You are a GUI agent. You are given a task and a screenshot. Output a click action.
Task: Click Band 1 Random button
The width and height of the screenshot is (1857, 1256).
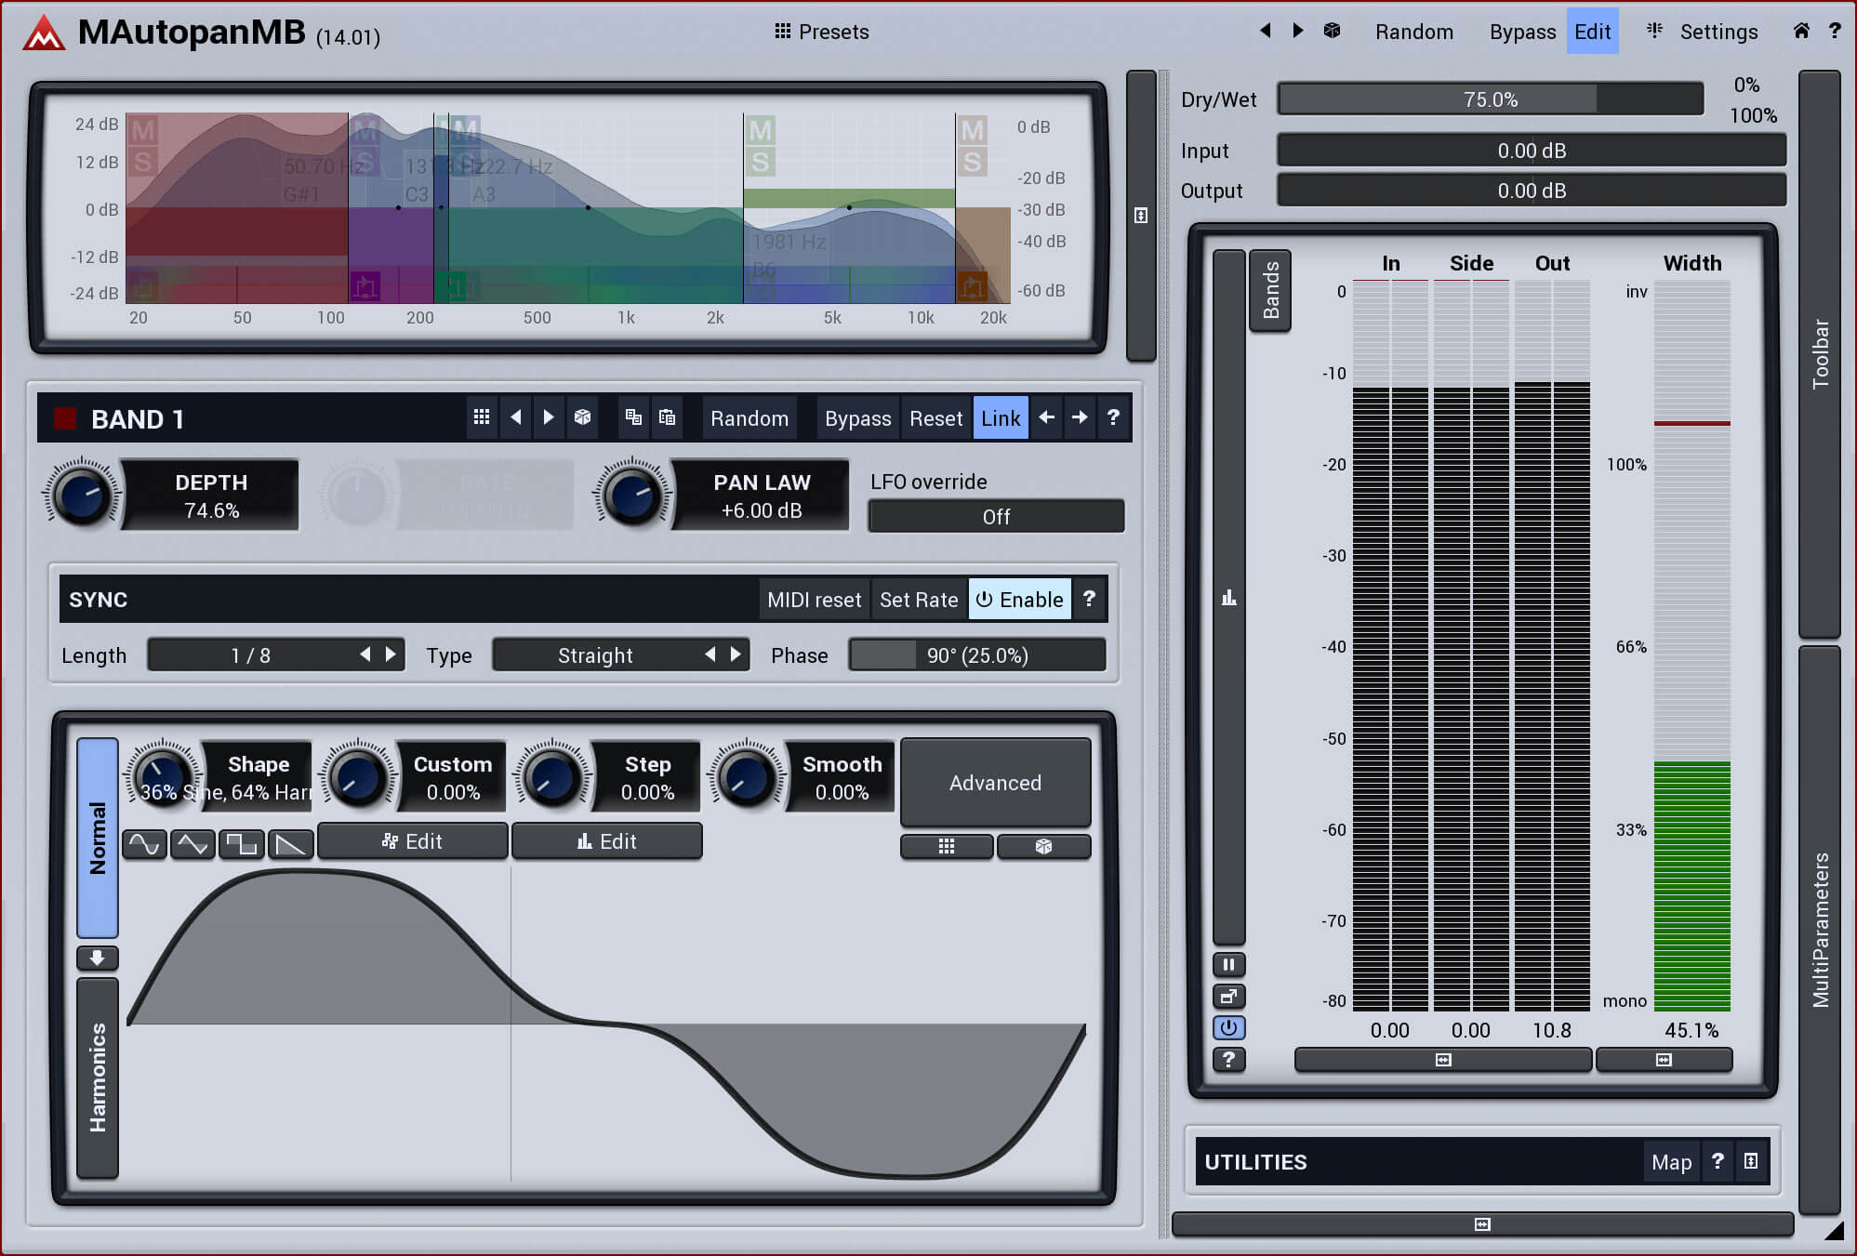click(749, 418)
